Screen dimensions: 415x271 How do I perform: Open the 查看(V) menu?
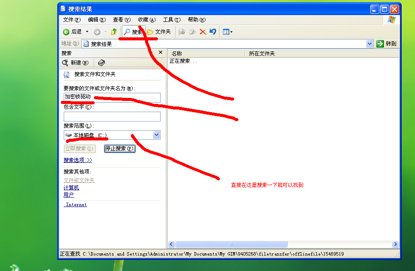(x=122, y=20)
